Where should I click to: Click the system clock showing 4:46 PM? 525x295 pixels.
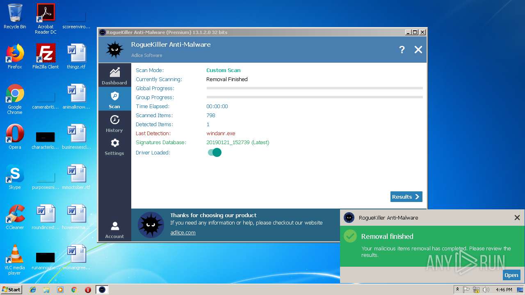(504, 290)
